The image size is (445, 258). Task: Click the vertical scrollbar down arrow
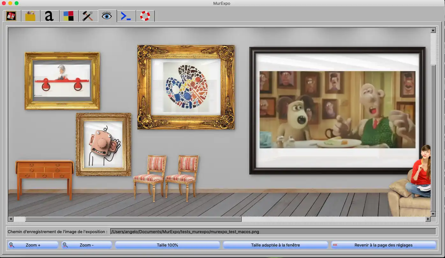coord(433,214)
